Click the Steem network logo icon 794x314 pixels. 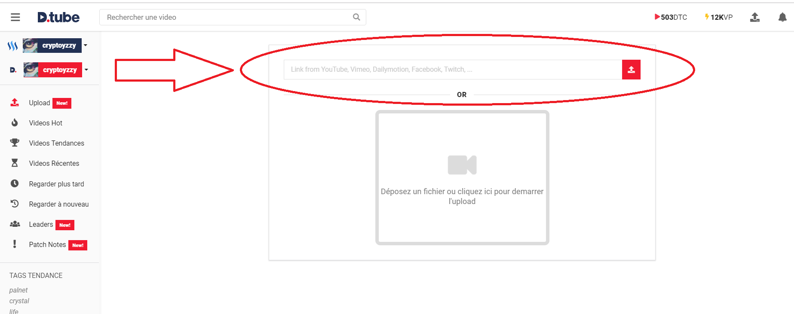13,46
